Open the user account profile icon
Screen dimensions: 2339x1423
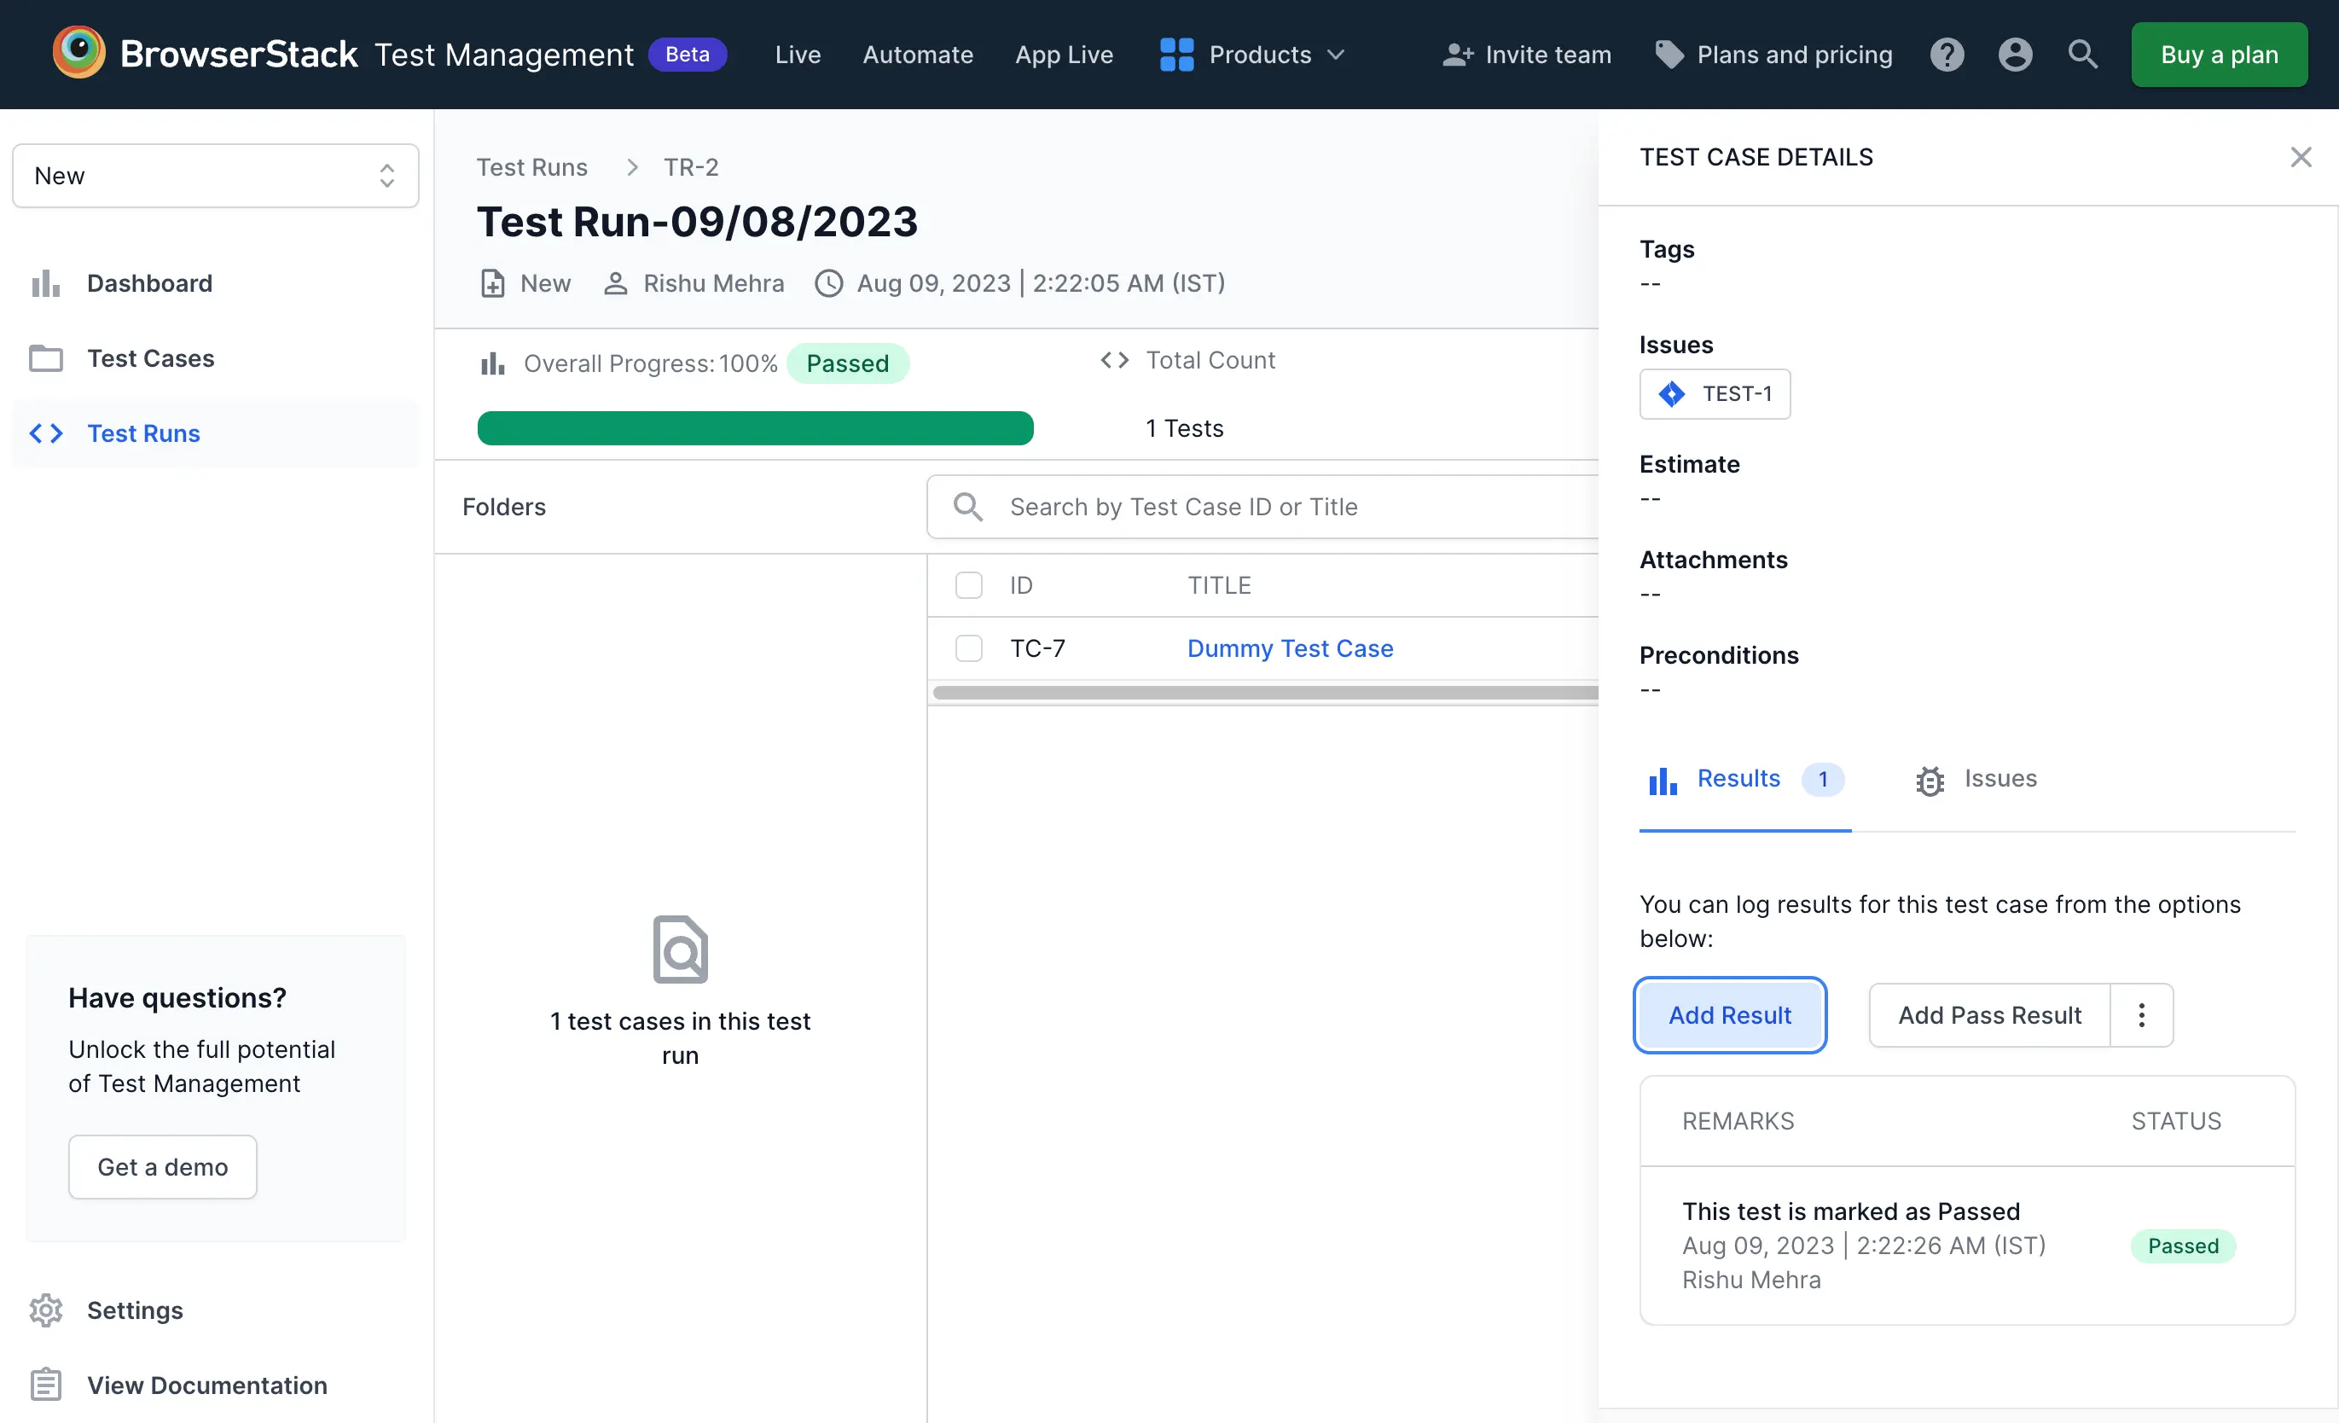point(2014,54)
